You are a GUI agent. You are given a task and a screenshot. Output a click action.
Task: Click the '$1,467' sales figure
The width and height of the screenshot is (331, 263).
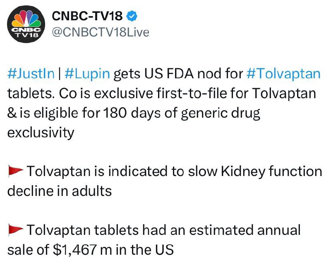[75, 249]
